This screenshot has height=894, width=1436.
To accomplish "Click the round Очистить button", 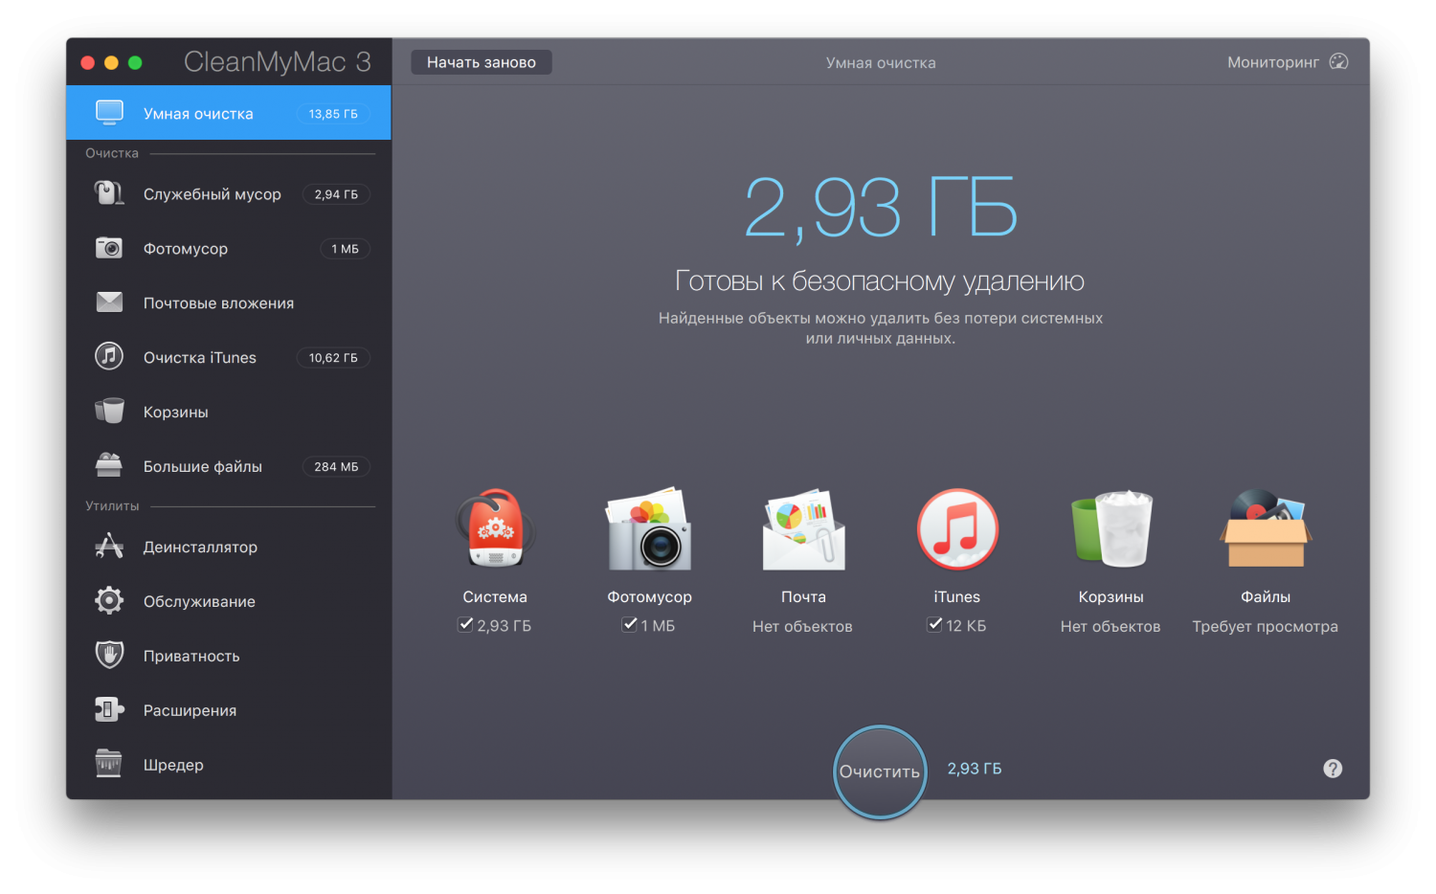I will coord(880,771).
